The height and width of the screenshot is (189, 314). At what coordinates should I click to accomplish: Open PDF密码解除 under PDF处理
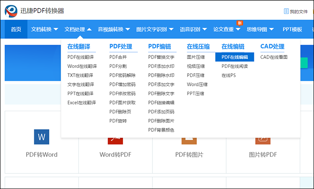pyautogui.click(x=122, y=76)
